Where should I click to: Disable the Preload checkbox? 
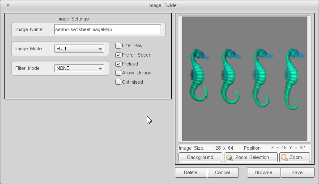(x=118, y=64)
